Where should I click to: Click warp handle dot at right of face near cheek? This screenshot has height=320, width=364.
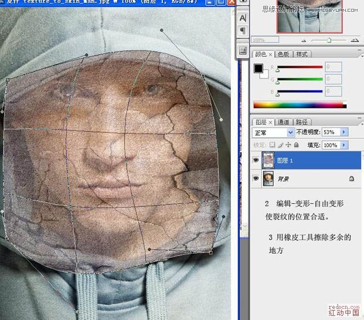pyautogui.click(x=221, y=120)
